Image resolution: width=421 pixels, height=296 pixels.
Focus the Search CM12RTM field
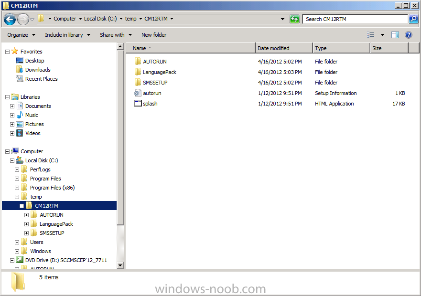[355, 19]
